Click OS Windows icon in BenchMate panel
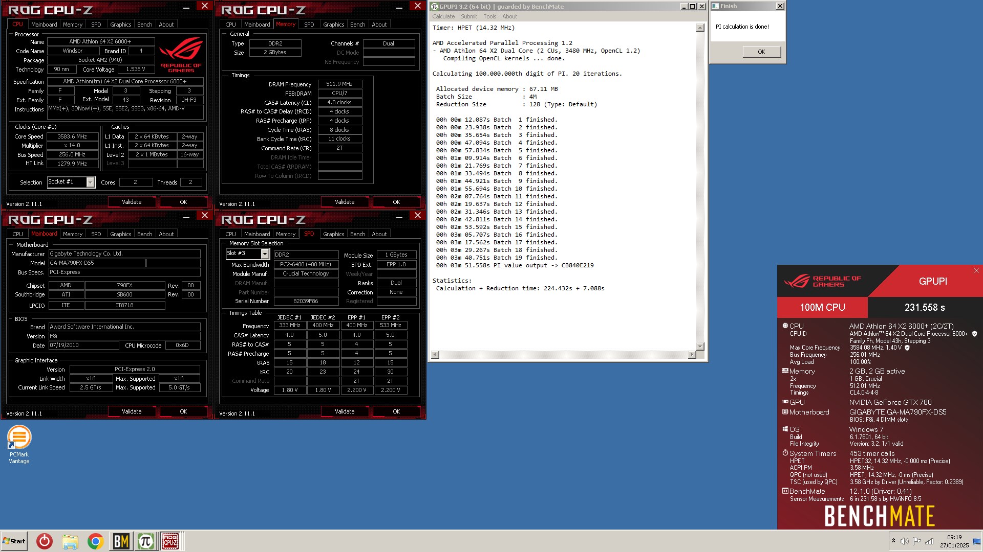This screenshot has height=552, width=983. [x=785, y=429]
